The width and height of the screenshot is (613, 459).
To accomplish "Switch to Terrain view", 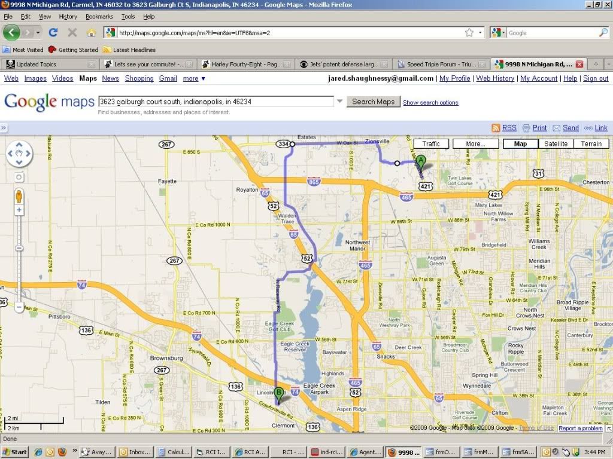I will click(591, 143).
